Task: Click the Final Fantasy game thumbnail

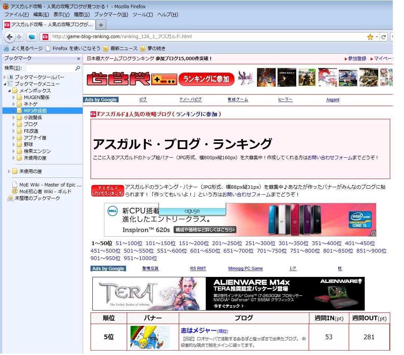Action: (x=245, y=77)
